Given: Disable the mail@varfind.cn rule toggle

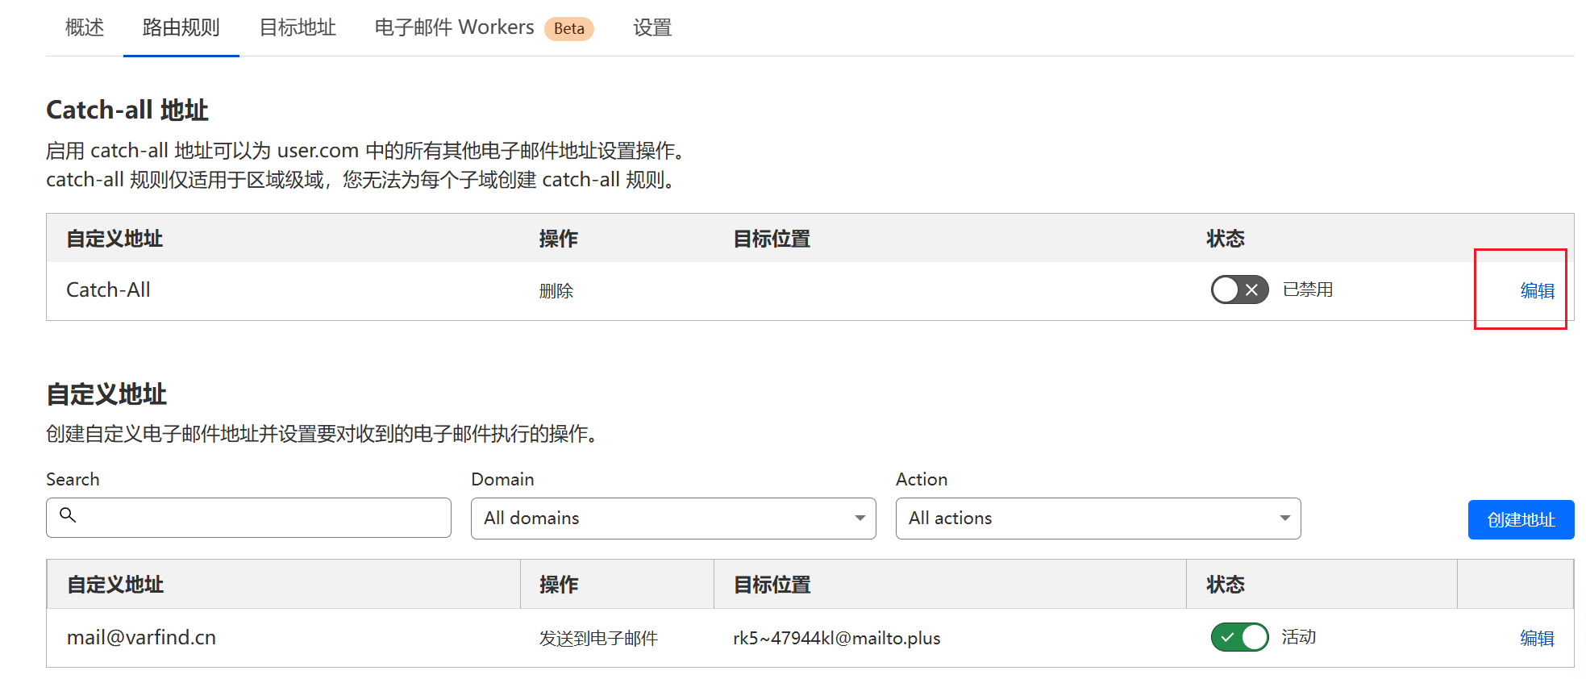Looking at the screenshot, I should point(1238,637).
